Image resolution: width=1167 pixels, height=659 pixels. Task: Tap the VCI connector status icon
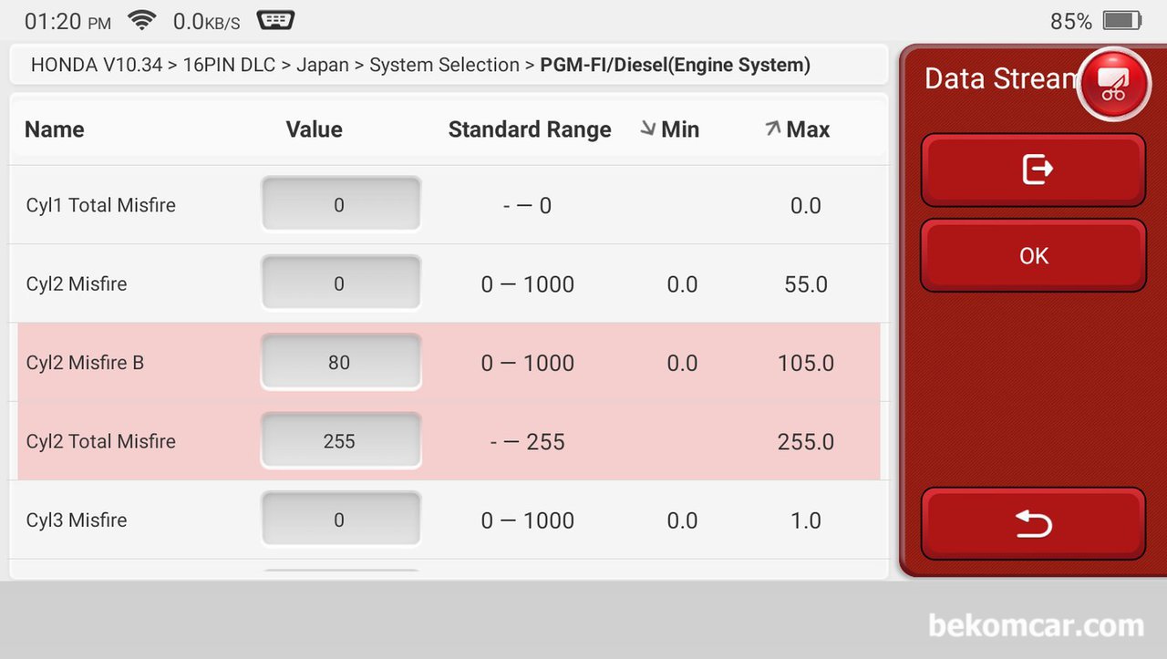coord(275,20)
